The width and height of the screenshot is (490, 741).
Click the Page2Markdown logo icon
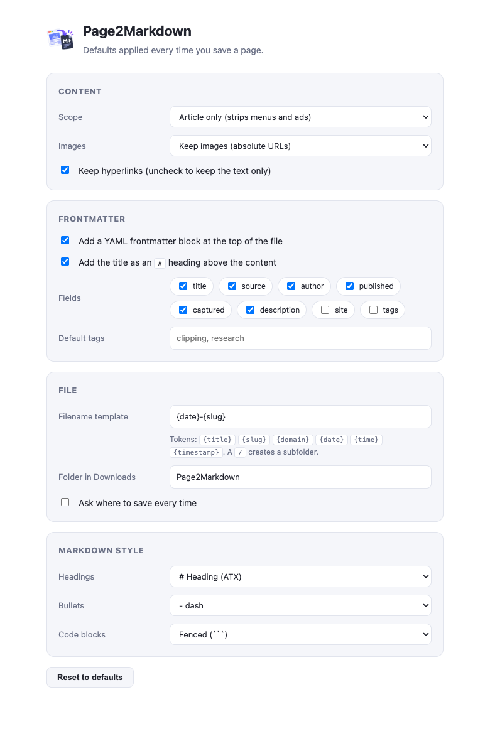tap(60, 39)
